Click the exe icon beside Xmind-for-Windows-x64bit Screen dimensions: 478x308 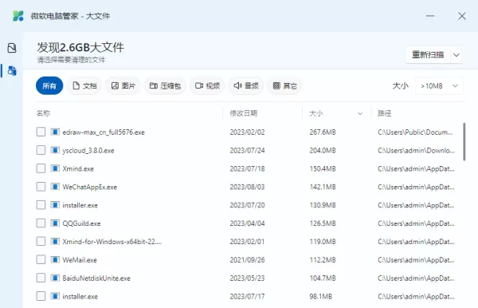(55, 242)
